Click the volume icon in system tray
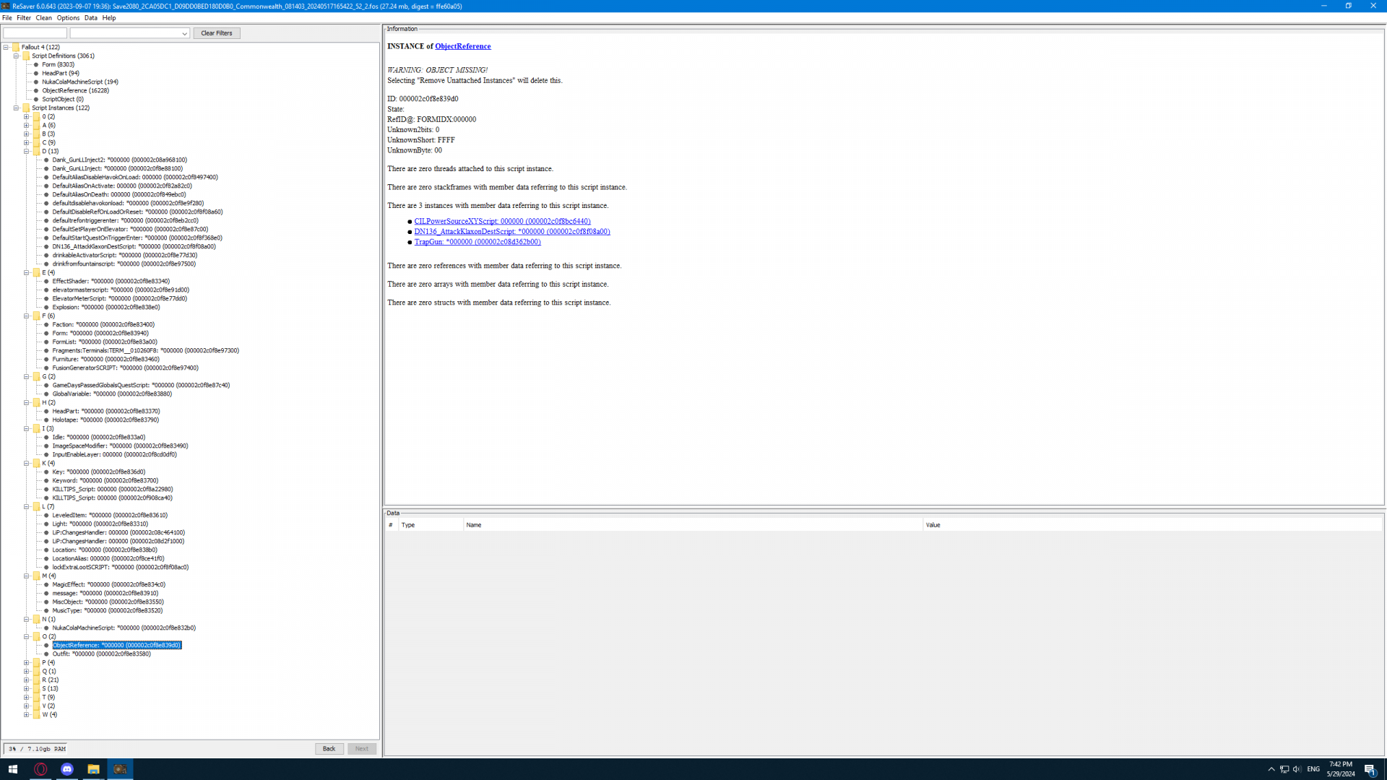The height and width of the screenshot is (780, 1387). click(1297, 769)
